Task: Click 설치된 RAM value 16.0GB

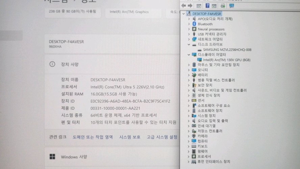Action: tap(114, 94)
